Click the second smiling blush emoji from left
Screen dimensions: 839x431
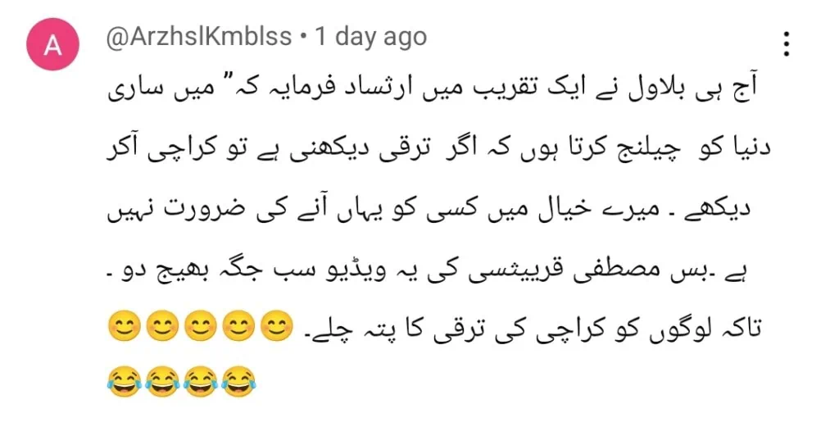[x=163, y=325]
